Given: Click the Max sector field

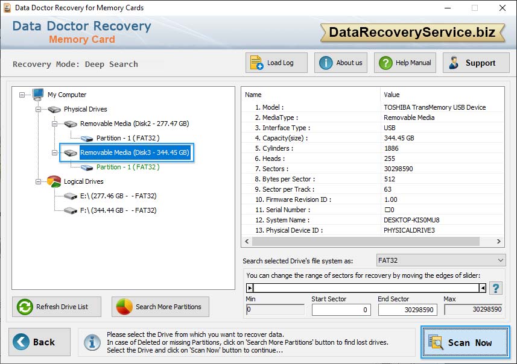Looking at the screenshot, I should [474, 309].
